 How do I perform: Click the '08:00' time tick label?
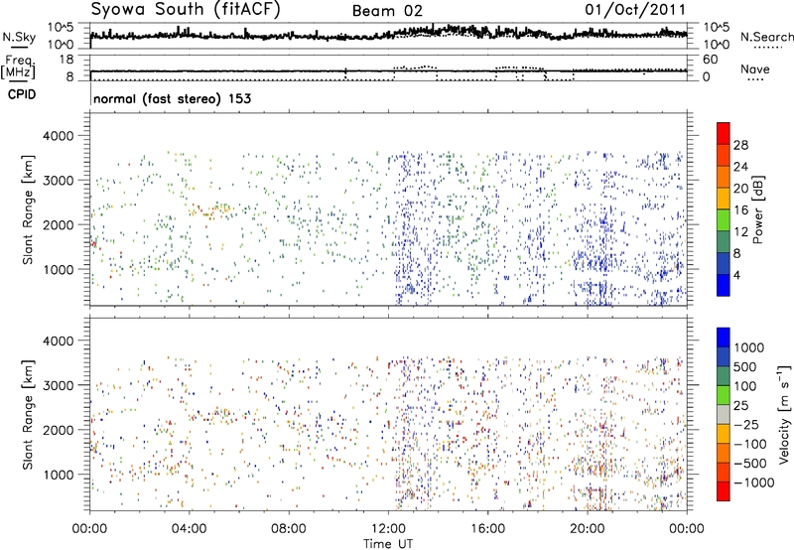(x=289, y=529)
